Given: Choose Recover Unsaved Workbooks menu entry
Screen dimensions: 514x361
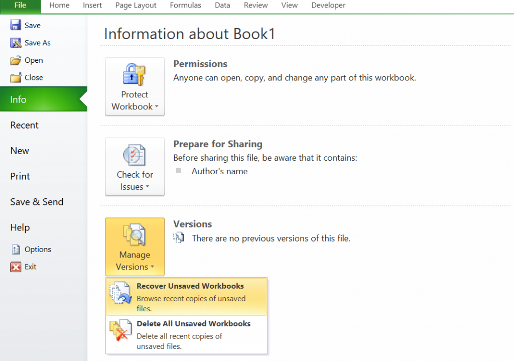Looking at the screenshot, I should pyautogui.click(x=187, y=297).
